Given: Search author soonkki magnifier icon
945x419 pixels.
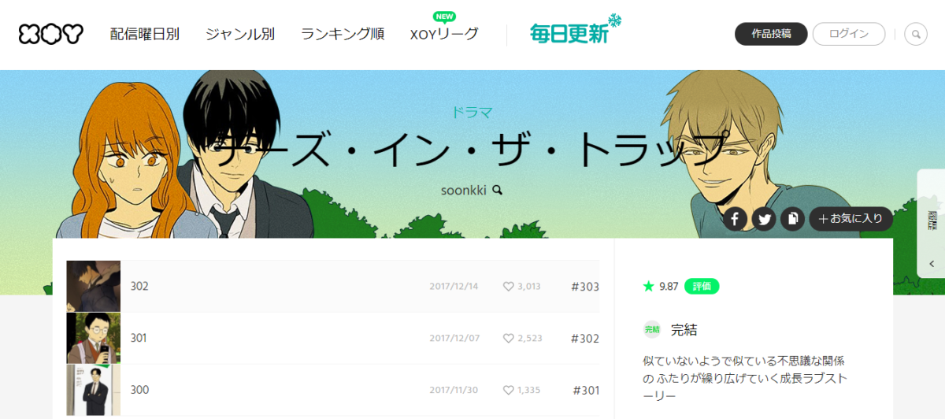Looking at the screenshot, I should pyautogui.click(x=497, y=190).
